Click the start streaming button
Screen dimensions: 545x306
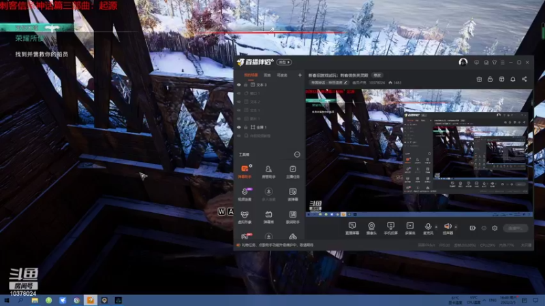pos(515,228)
